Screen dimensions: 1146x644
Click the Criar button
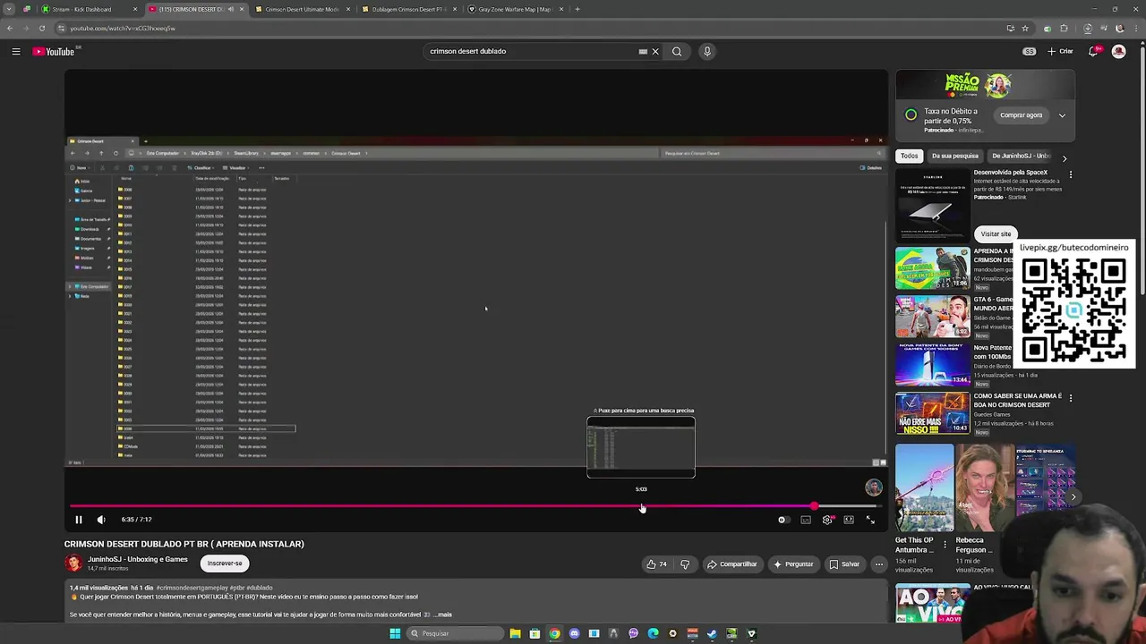pyautogui.click(x=1060, y=51)
